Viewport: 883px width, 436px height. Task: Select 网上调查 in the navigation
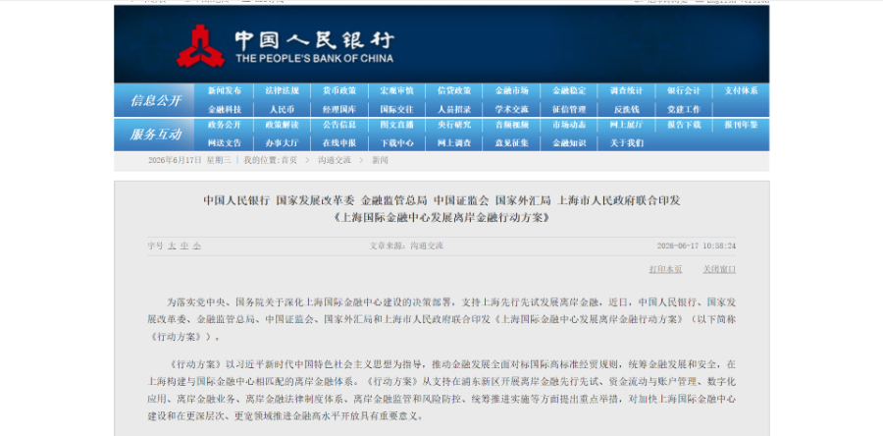pos(454,143)
